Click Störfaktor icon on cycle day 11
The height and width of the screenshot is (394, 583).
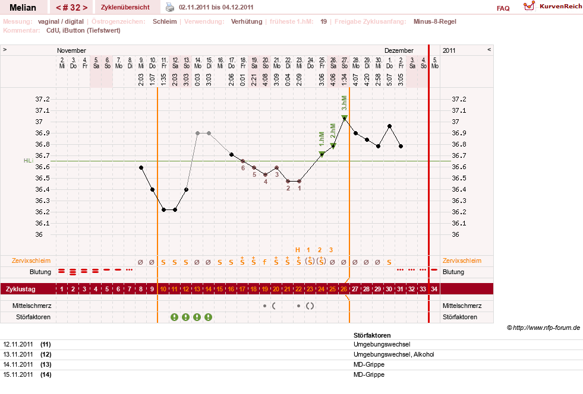pos(174,317)
